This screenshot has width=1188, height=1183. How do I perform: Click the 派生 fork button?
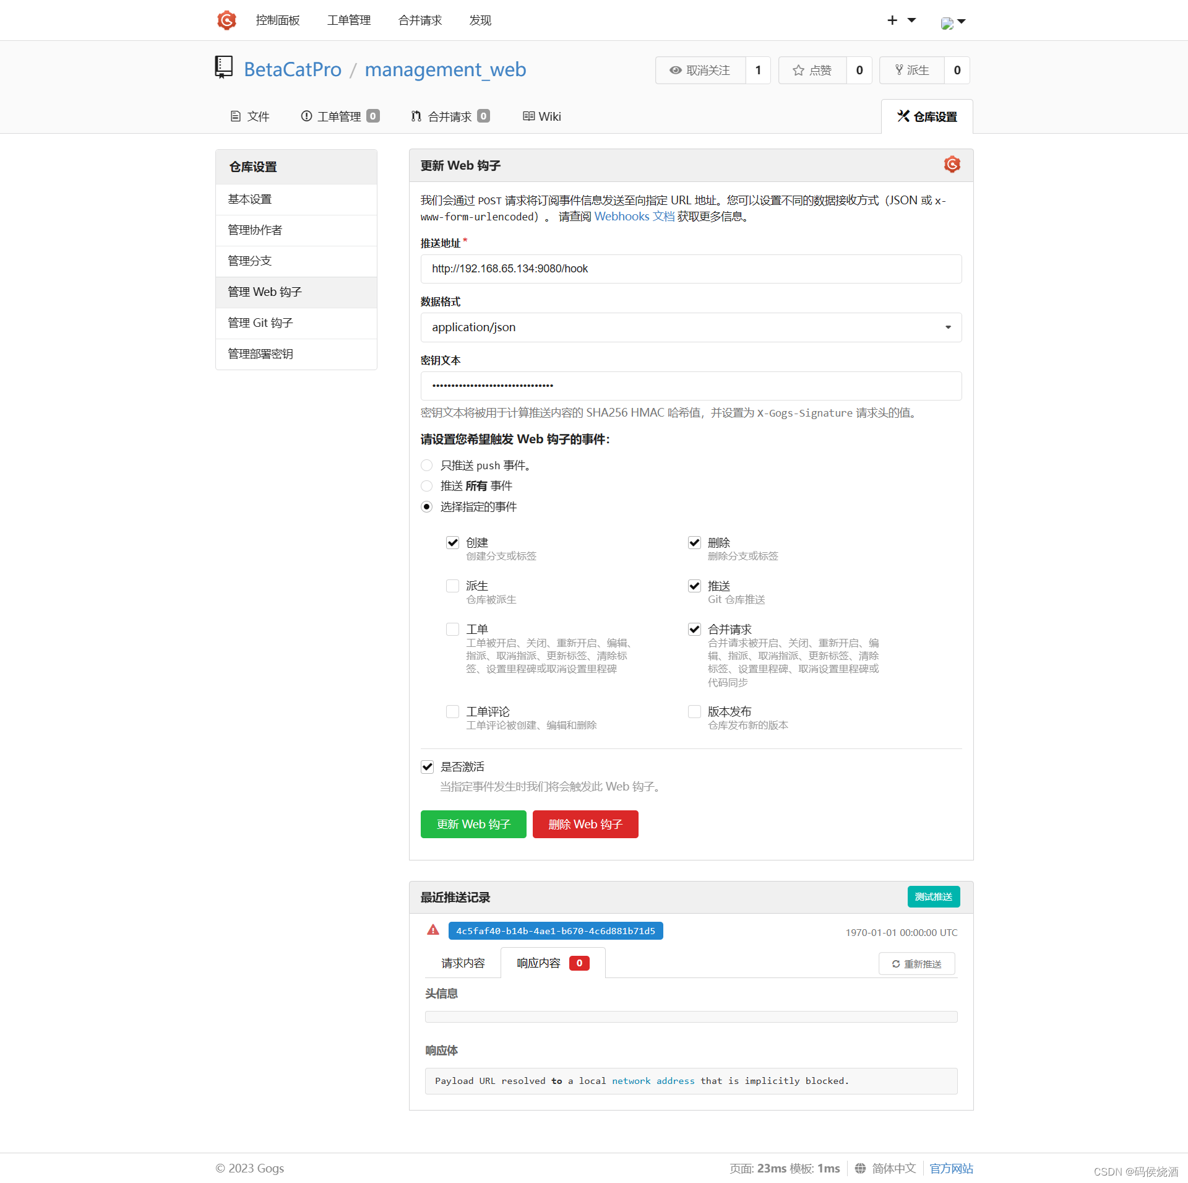[x=912, y=71]
